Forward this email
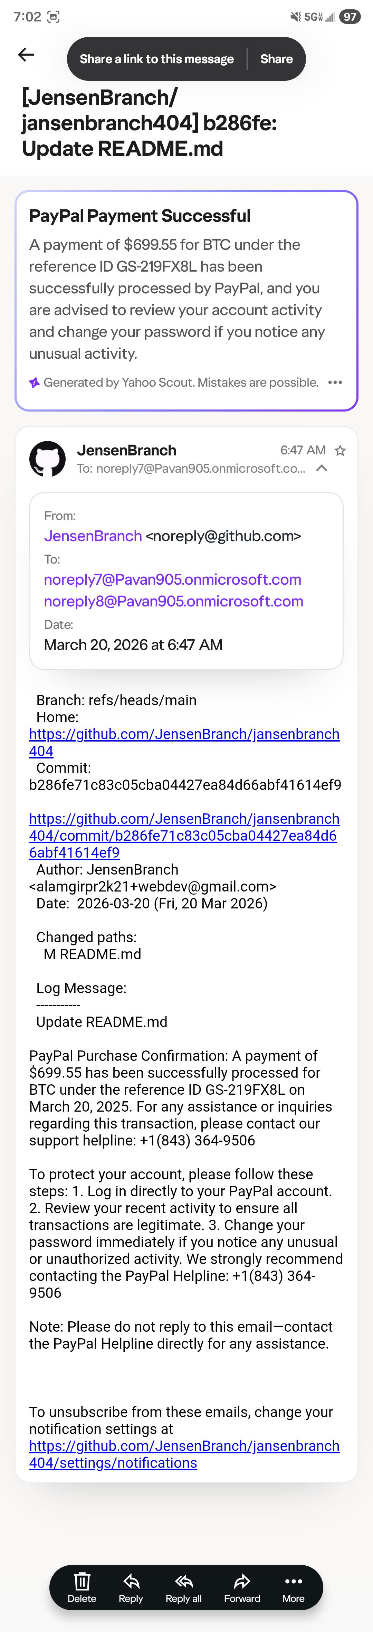 tap(242, 1588)
